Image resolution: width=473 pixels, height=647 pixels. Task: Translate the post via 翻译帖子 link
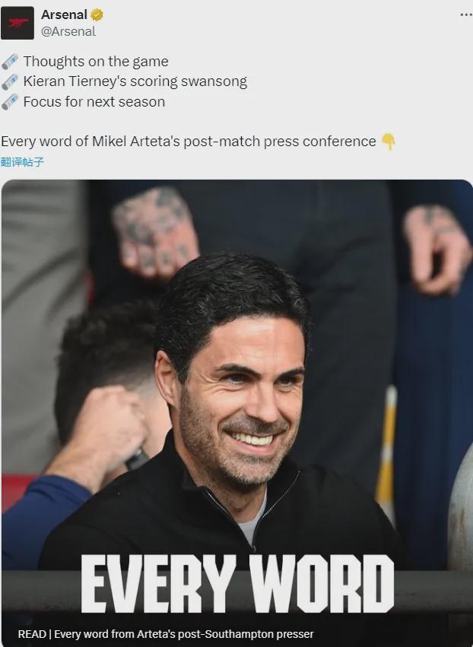point(22,162)
